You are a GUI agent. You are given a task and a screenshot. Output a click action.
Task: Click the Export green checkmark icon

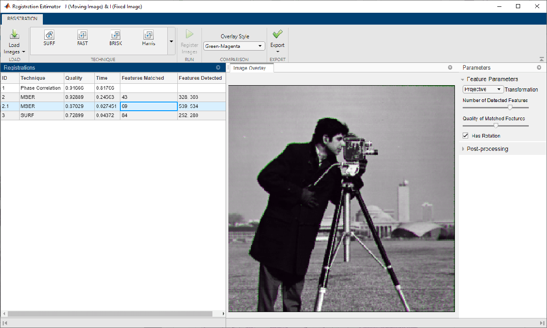tap(277, 34)
